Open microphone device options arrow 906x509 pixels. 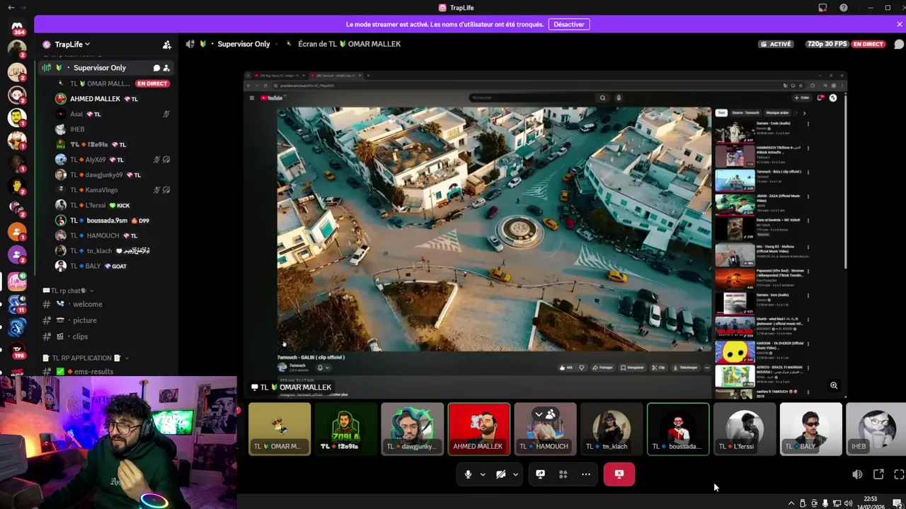[483, 474]
